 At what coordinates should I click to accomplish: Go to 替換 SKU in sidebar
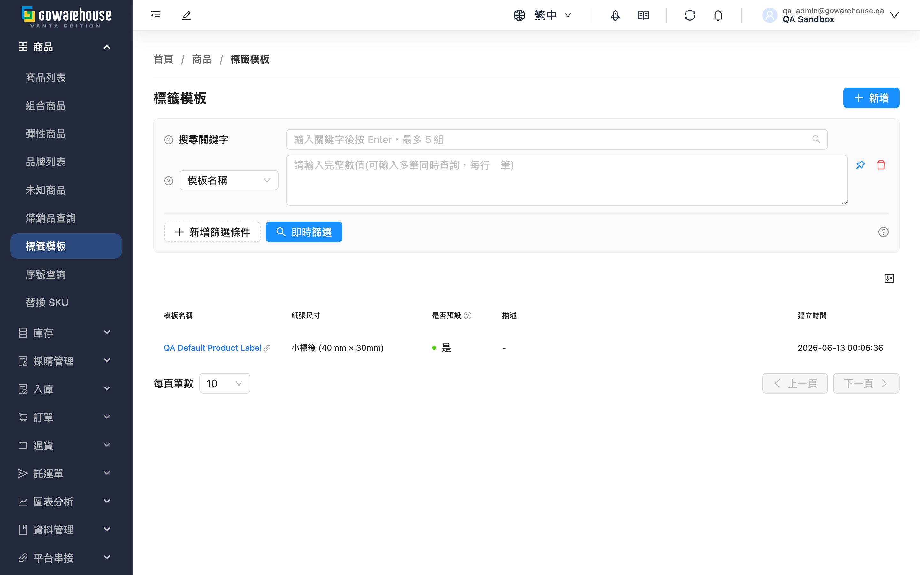click(x=66, y=302)
